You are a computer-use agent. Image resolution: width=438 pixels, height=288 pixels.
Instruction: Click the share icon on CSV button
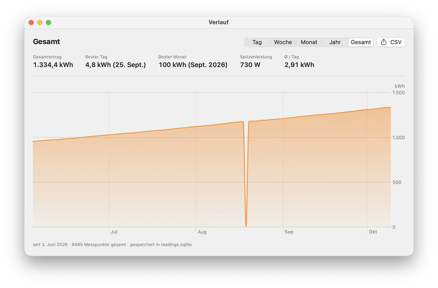[x=384, y=42]
